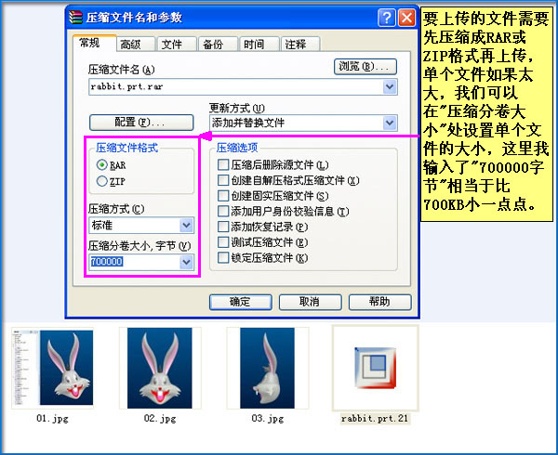The height and width of the screenshot is (455, 558).
Task: Expand the 压缩方式 dropdown arrow
Action: [x=187, y=226]
